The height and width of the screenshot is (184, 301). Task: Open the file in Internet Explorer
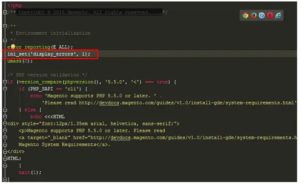278,15
